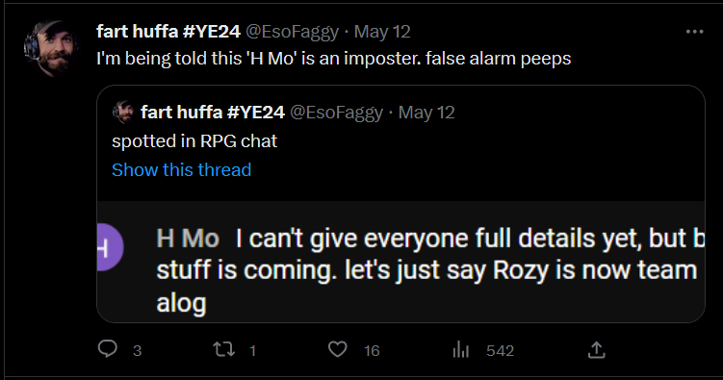723x380 pixels.
Task: Click quoted tweet's fart huffa #YE24 name
Action: 213,113
